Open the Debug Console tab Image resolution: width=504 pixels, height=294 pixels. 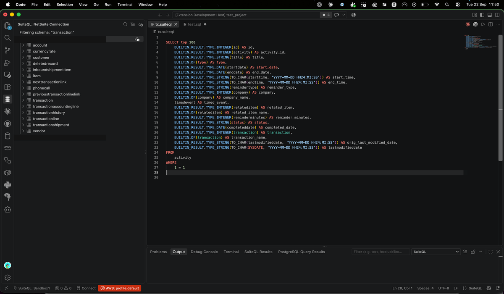pos(204,252)
